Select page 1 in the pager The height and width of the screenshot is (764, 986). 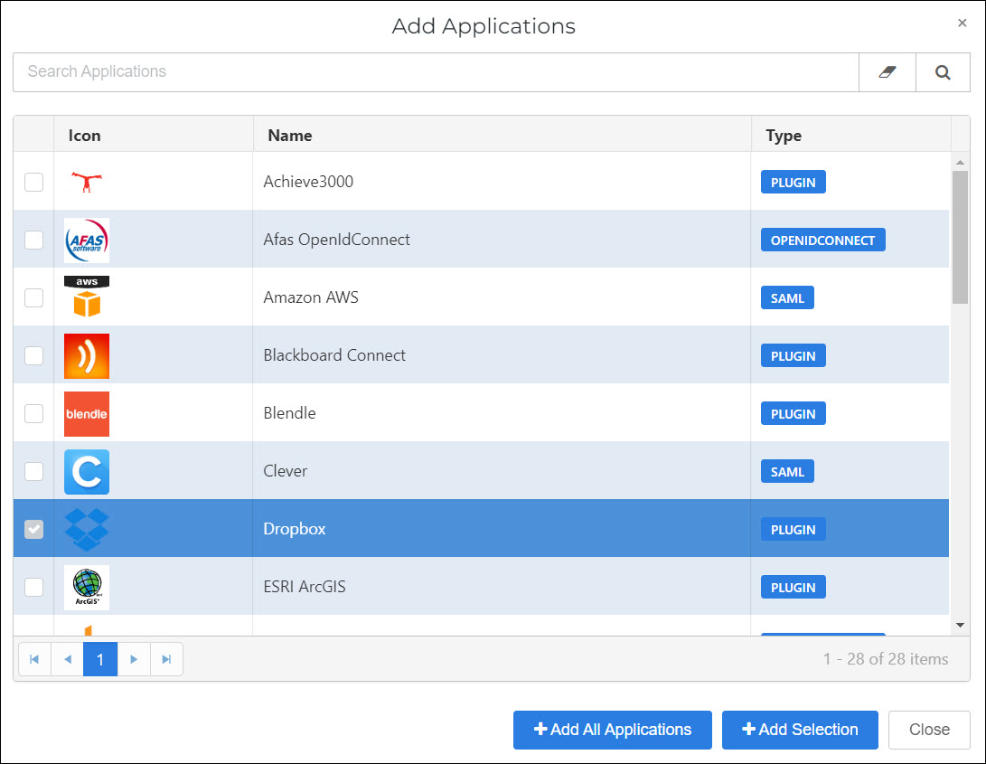(x=100, y=659)
